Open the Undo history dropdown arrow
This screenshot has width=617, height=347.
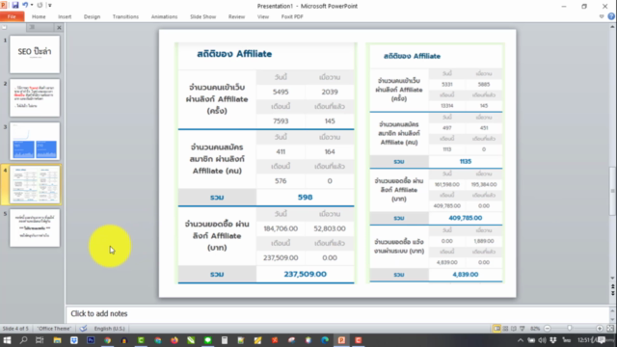click(32, 5)
